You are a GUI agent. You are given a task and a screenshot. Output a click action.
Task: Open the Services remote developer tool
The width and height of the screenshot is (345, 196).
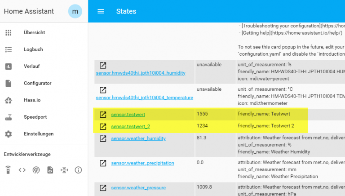8,169
